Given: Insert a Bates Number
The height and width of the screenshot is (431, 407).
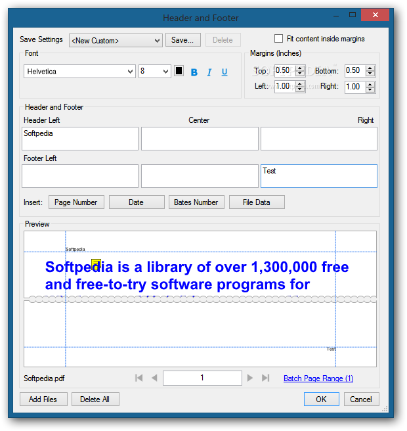Looking at the screenshot, I should [196, 202].
